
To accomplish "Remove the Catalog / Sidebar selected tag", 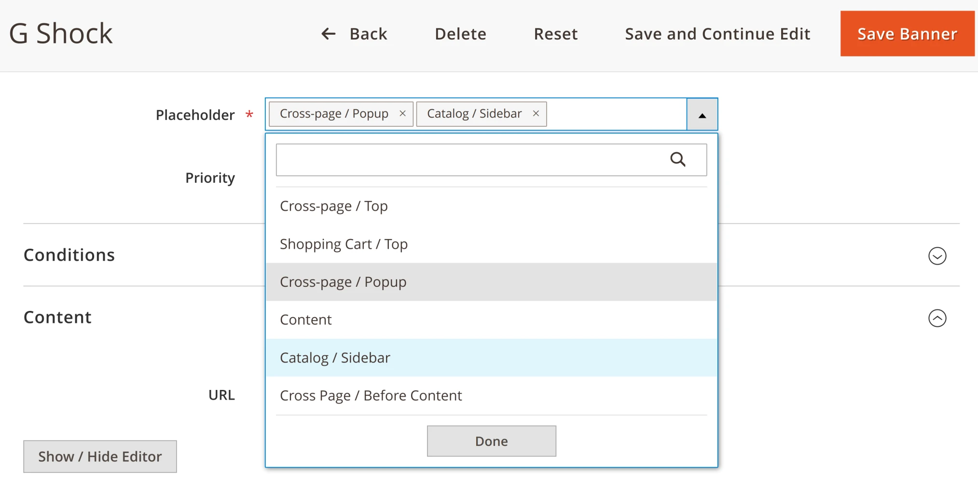I will click(x=536, y=113).
